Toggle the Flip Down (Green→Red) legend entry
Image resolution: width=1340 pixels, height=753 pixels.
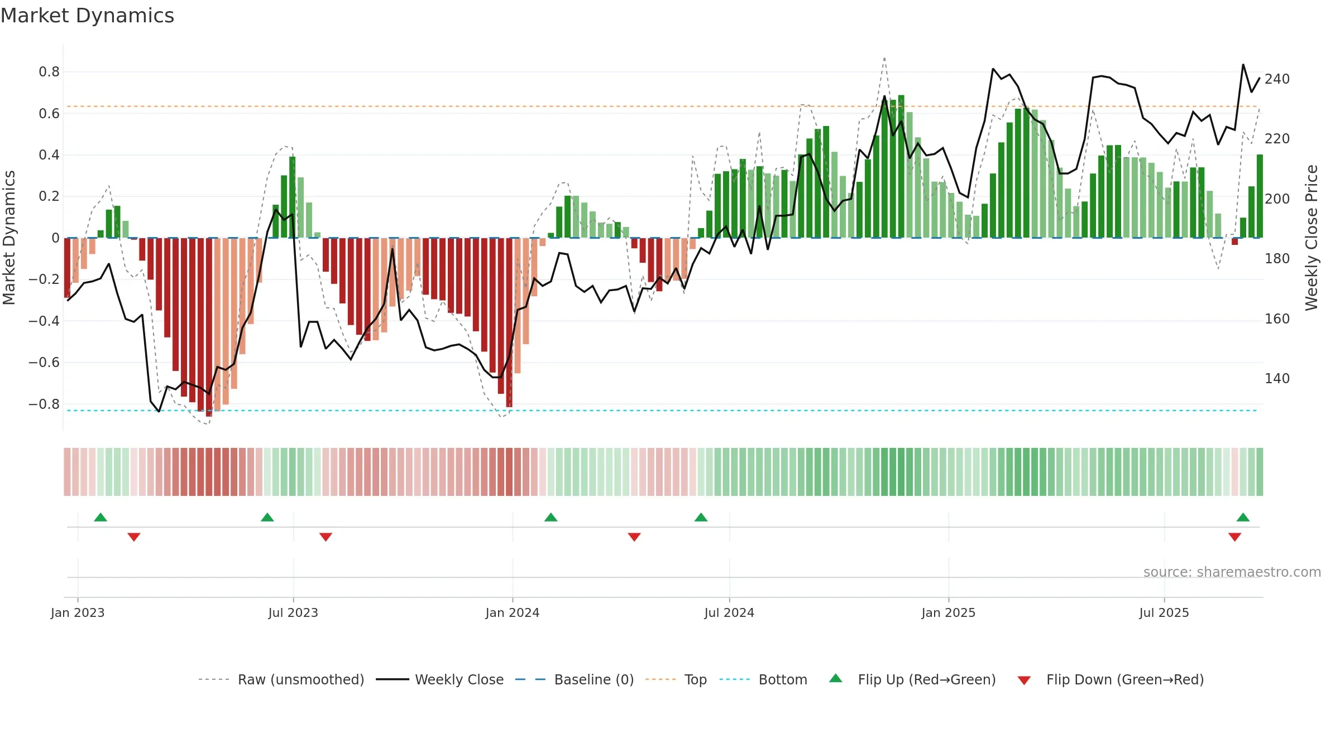coord(1111,679)
